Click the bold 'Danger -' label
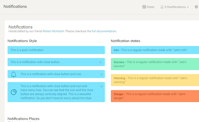 click(x=119, y=94)
